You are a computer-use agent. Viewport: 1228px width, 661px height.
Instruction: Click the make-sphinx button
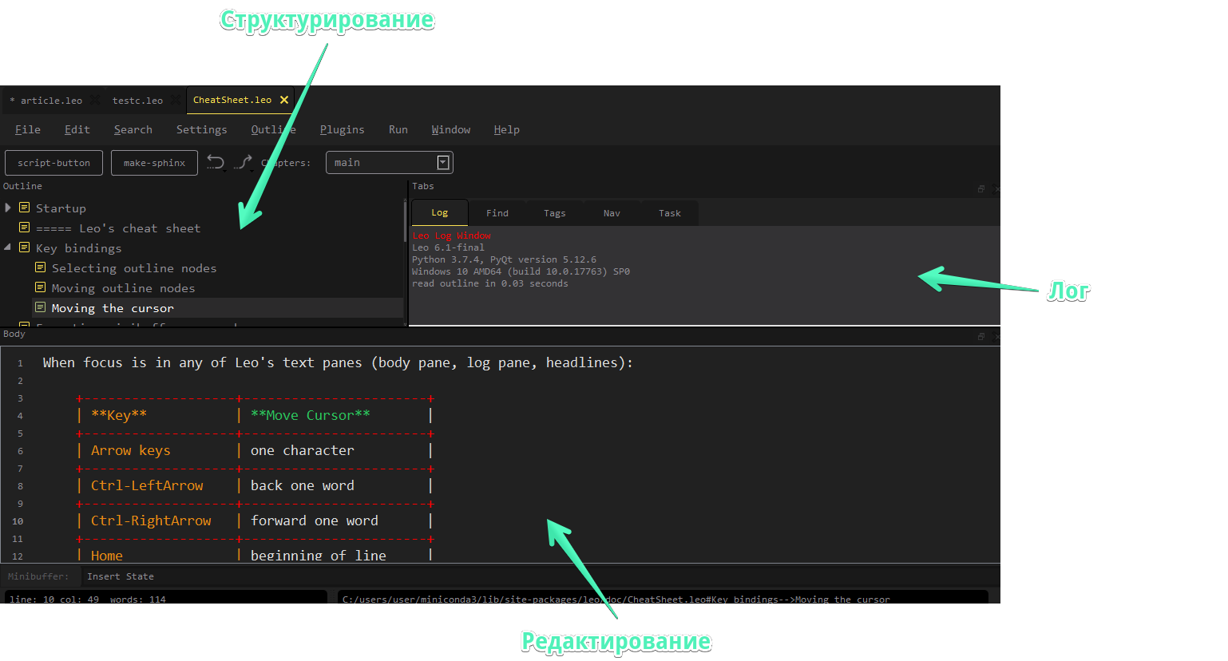click(x=154, y=162)
